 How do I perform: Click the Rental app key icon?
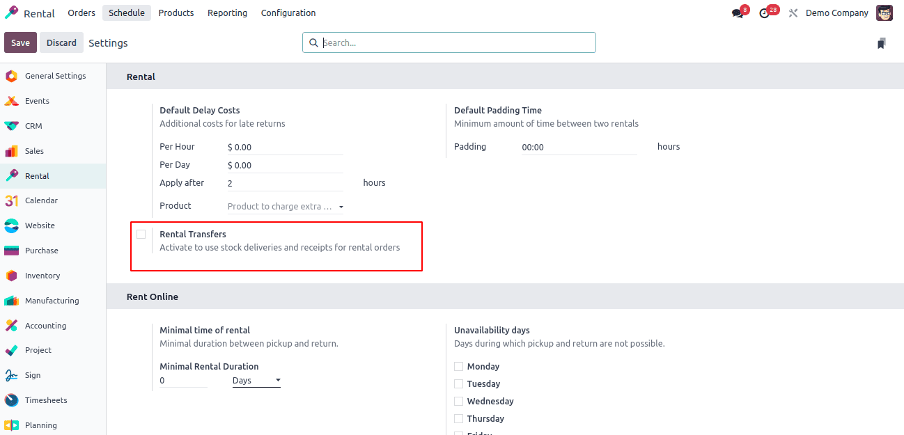[x=12, y=13]
